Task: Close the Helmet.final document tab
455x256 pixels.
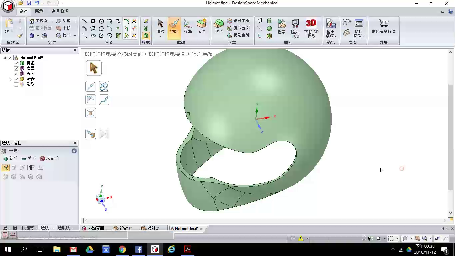Action: point(201,229)
